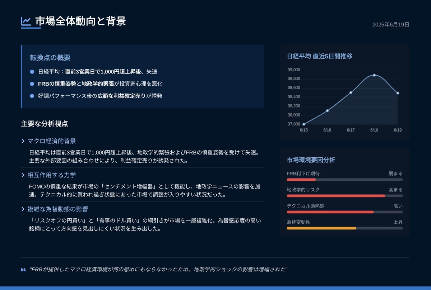This screenshot has width=431, height=290.
Task: Click the 38,400 y-axis label
Action: point(294,97)
